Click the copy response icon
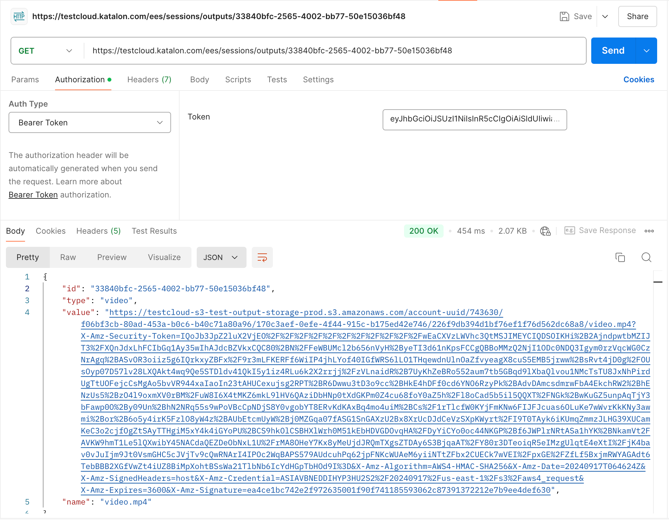669x520 pixels. pos(620,257)
